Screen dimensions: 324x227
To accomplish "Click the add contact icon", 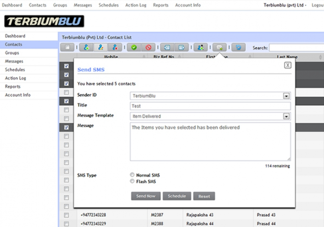I will point(86,47).
